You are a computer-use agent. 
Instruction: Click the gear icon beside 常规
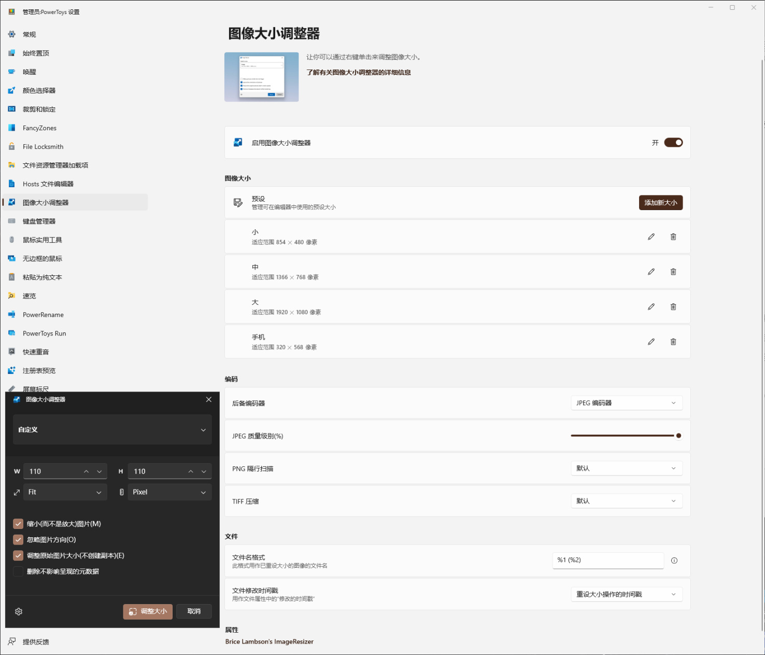11,34
